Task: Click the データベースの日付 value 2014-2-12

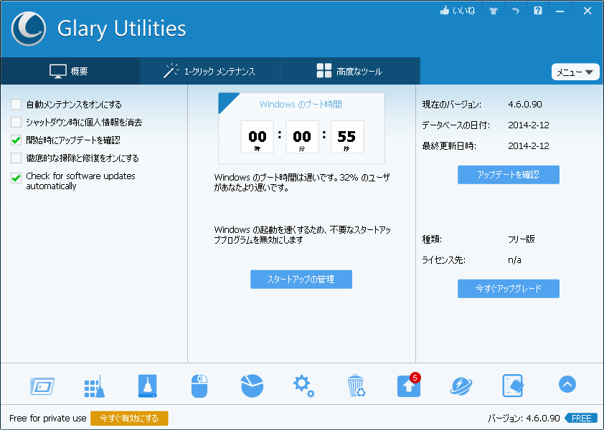Action: [x=529, y=125]
